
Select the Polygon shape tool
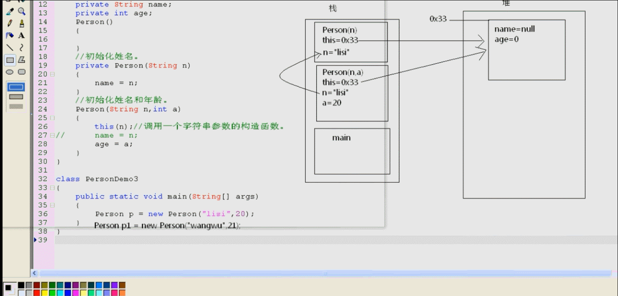coord(21,60)
